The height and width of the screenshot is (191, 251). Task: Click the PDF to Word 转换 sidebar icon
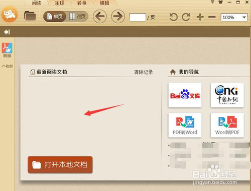point(7,50)
